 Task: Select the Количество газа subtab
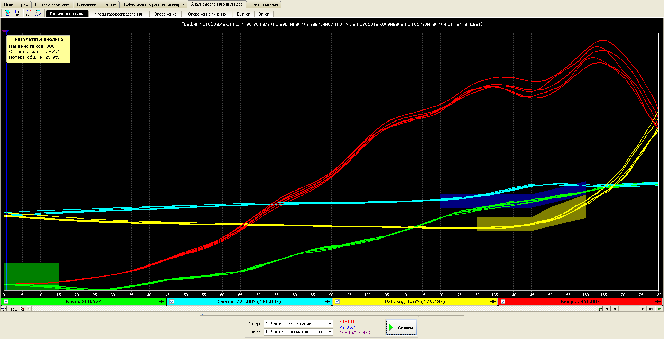tap(67, 14)
